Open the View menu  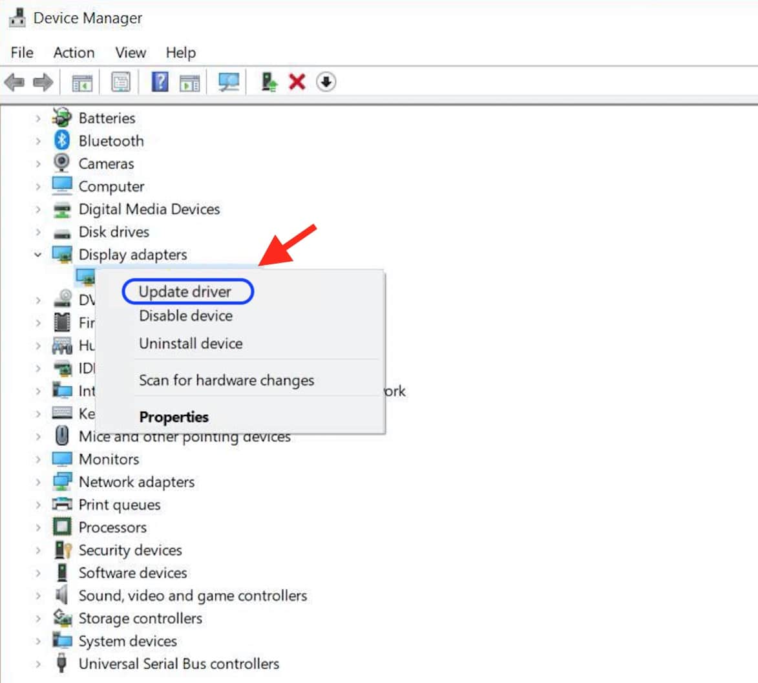coord(130,52)
